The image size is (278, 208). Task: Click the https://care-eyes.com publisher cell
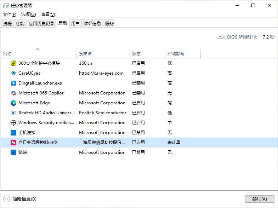pos(101,73)
